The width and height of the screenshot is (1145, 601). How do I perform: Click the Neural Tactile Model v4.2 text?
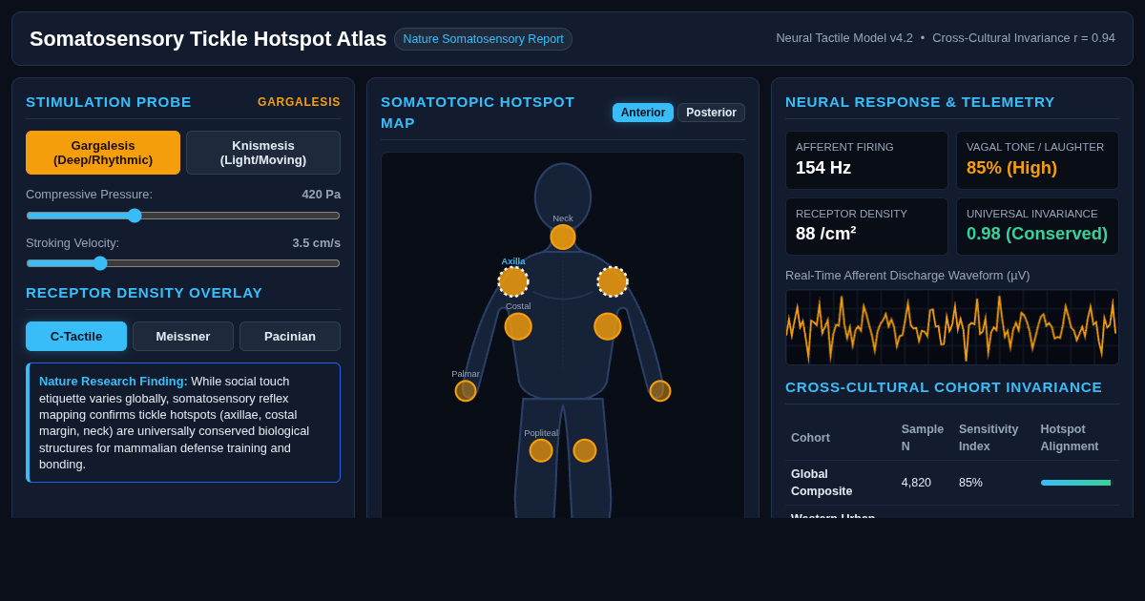844,38
